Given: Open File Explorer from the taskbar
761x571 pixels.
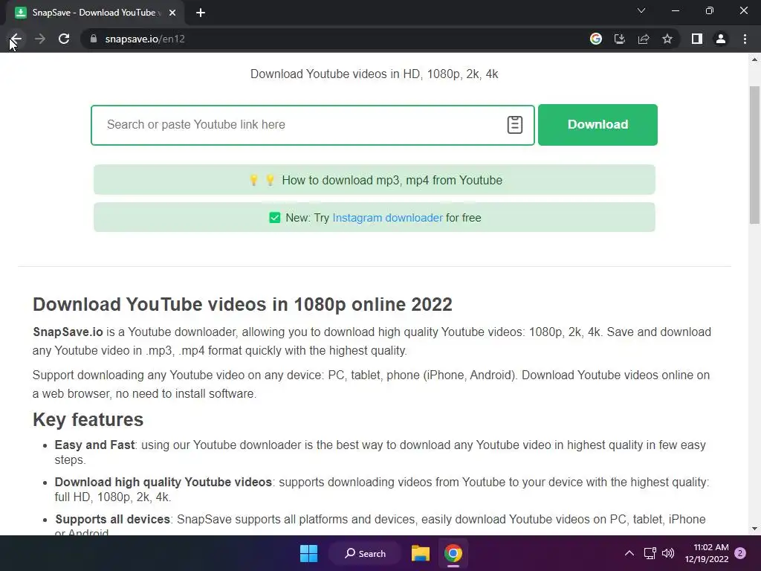Looking at the screenshot, I should point(421,553).
